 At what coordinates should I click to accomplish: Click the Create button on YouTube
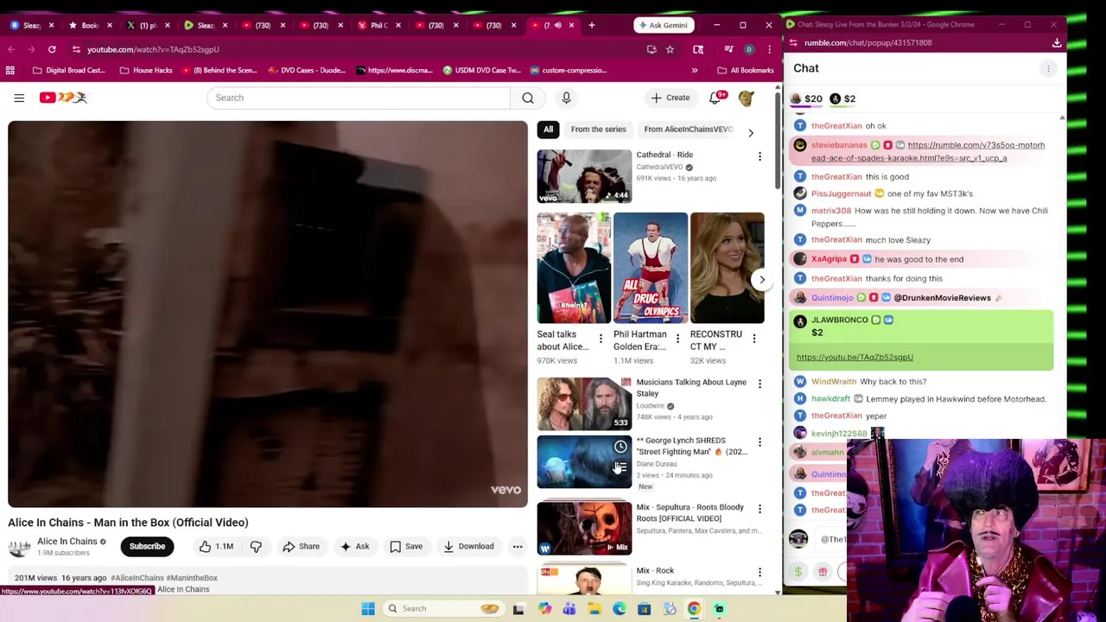(x=671, y=98)
